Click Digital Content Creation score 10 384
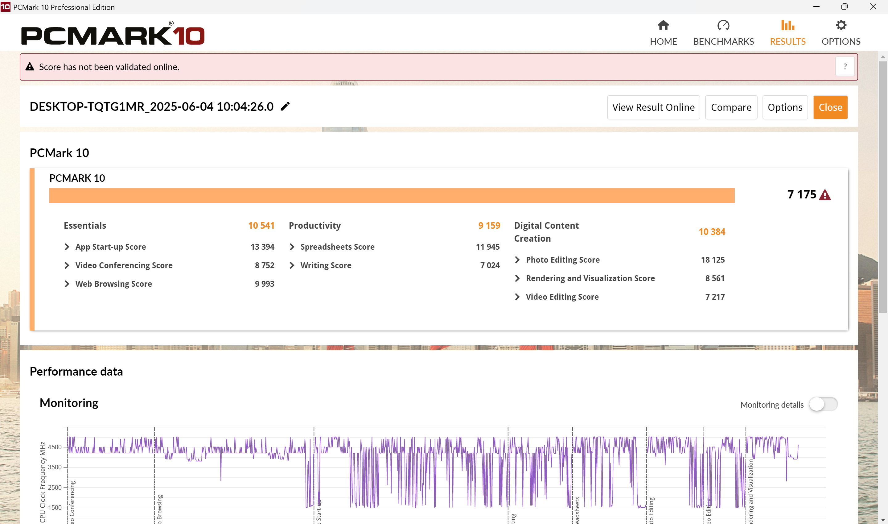This screenshot has height=524, width=888. coord(712,232)
